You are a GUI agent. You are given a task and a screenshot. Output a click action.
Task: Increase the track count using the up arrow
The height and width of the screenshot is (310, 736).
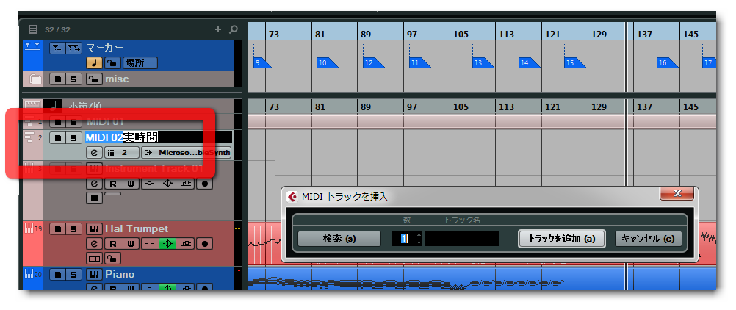[419, 235]
